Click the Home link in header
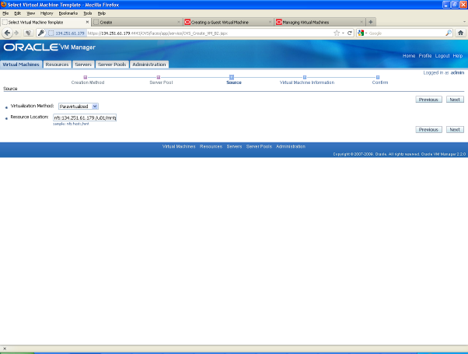 409,56
